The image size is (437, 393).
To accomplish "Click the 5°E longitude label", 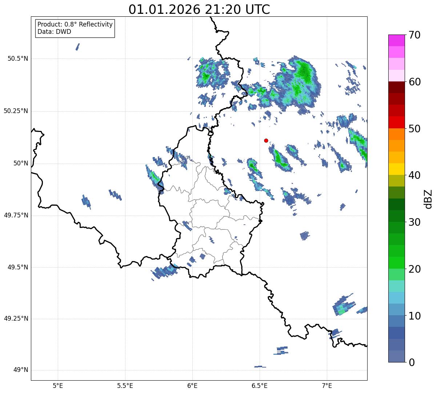I will click(x=58, y=385).
